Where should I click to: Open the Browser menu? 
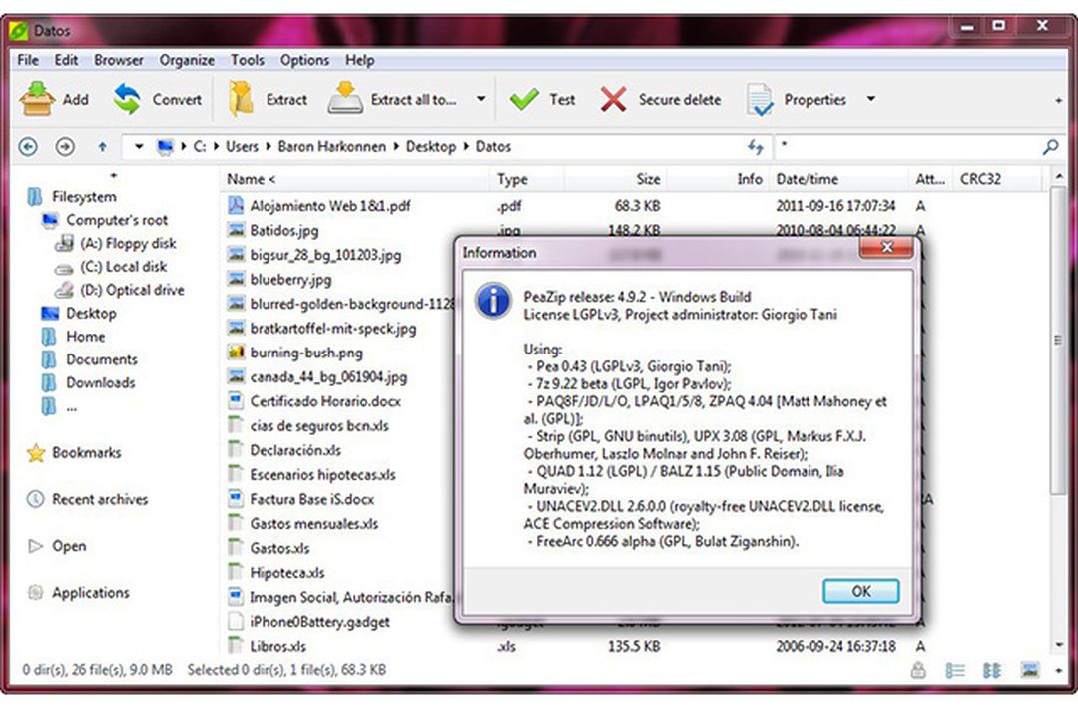point(119,60)
